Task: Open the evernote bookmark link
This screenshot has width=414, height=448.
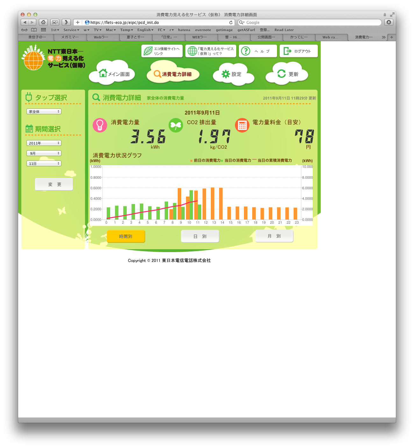Action: [203, 30]
